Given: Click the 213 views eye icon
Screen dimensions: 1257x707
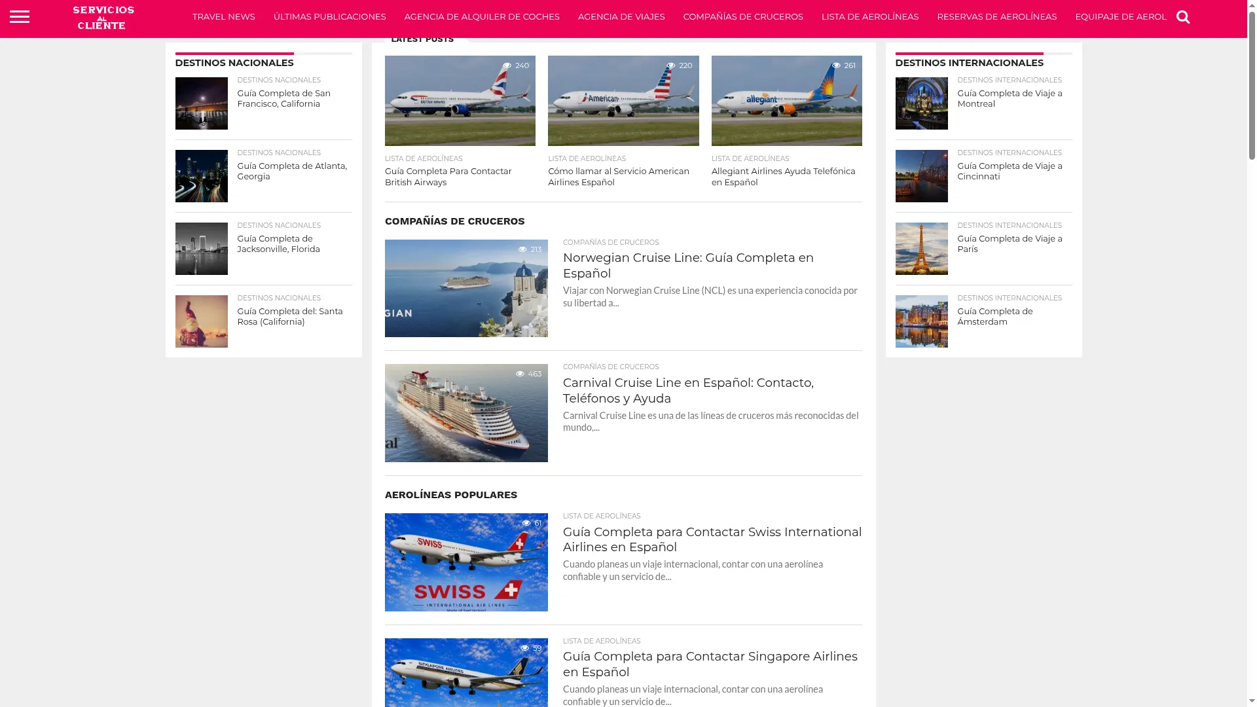Looking at the screenshot, I should (522, 249).
